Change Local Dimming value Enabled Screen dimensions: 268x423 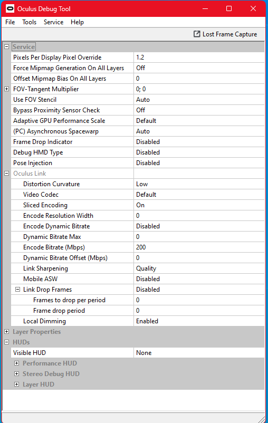[199, 321]
